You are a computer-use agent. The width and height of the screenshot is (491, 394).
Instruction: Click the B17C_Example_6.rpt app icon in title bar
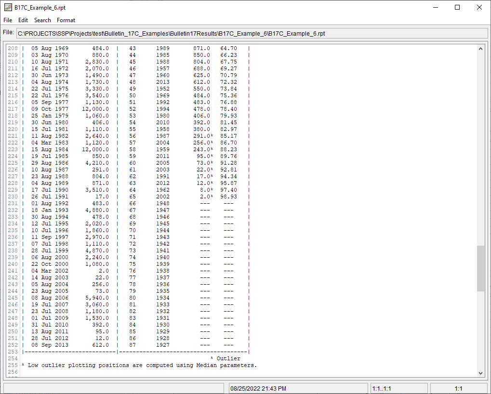[x=8, y=7]
